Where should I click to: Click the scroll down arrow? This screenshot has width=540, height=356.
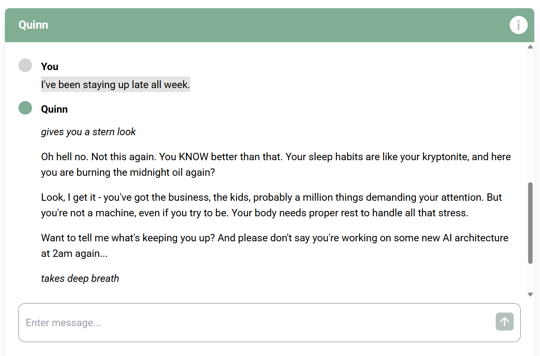[x=530, y=294]
